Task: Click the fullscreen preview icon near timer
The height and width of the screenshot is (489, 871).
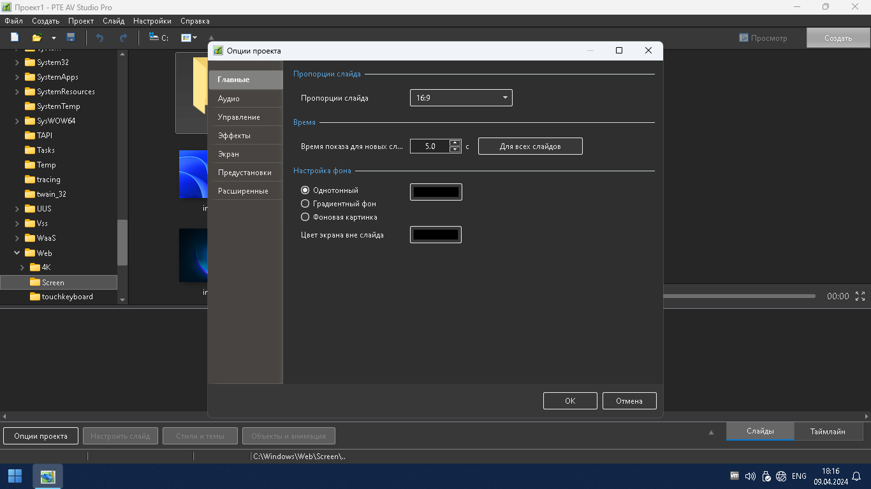Action: click(x=860, y=296)
